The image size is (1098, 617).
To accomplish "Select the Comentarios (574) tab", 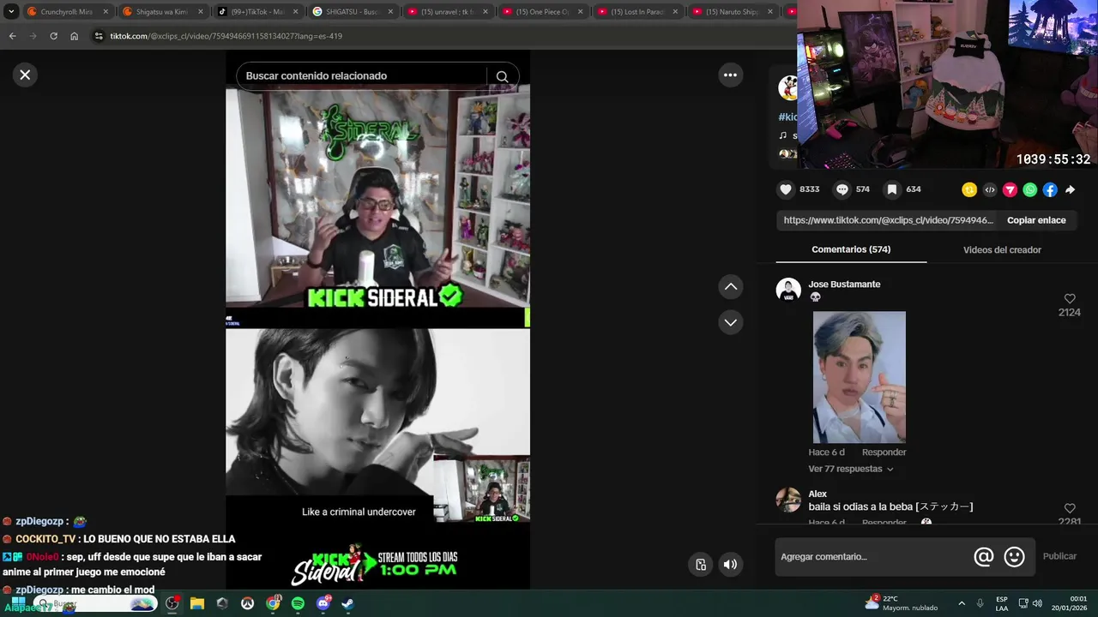I will pos(851,249).
